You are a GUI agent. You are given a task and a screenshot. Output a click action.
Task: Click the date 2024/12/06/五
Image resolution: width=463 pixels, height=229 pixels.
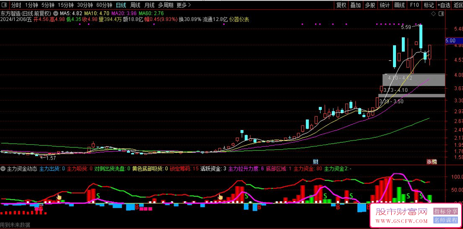pyautogui.click(x=16, y=19)
